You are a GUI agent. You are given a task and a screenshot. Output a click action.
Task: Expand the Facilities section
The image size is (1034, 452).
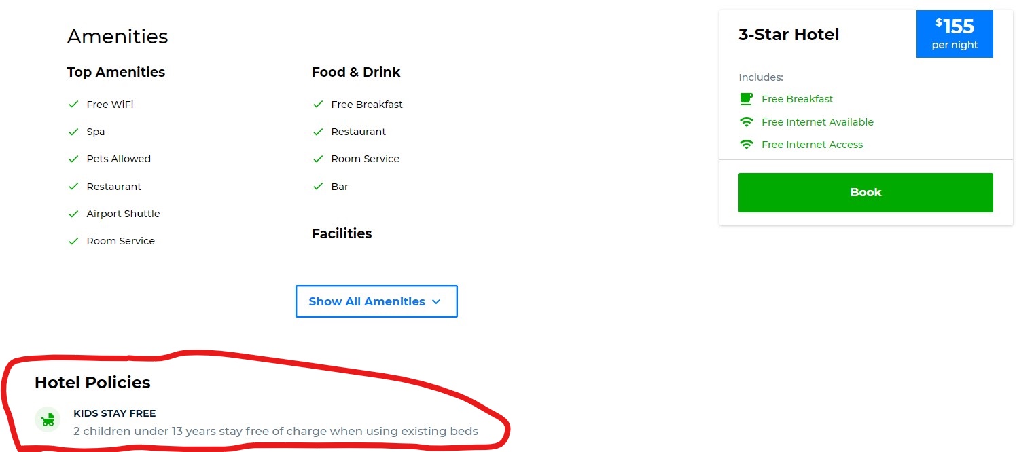pyautogui.click(x=342, y=233)
